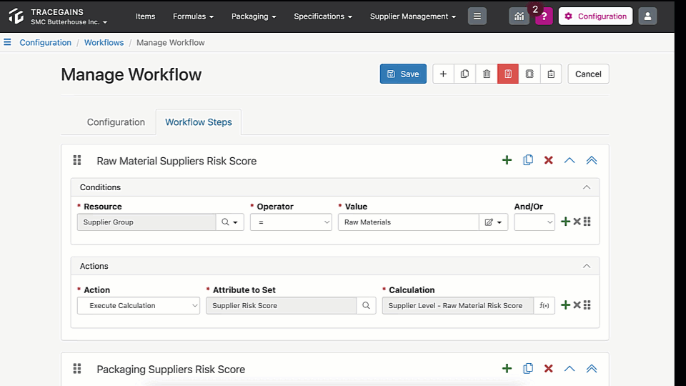The width and height of the screenshot is (686, 386).
Task: Add step after Packaging Suppliers Risk Score
Action: (507, 369)
